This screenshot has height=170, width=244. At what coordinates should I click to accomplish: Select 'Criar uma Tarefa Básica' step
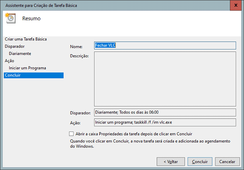26,39
